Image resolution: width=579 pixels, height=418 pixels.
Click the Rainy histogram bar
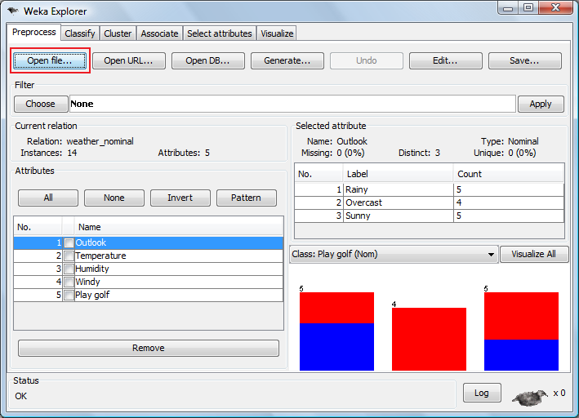(336, 331)
